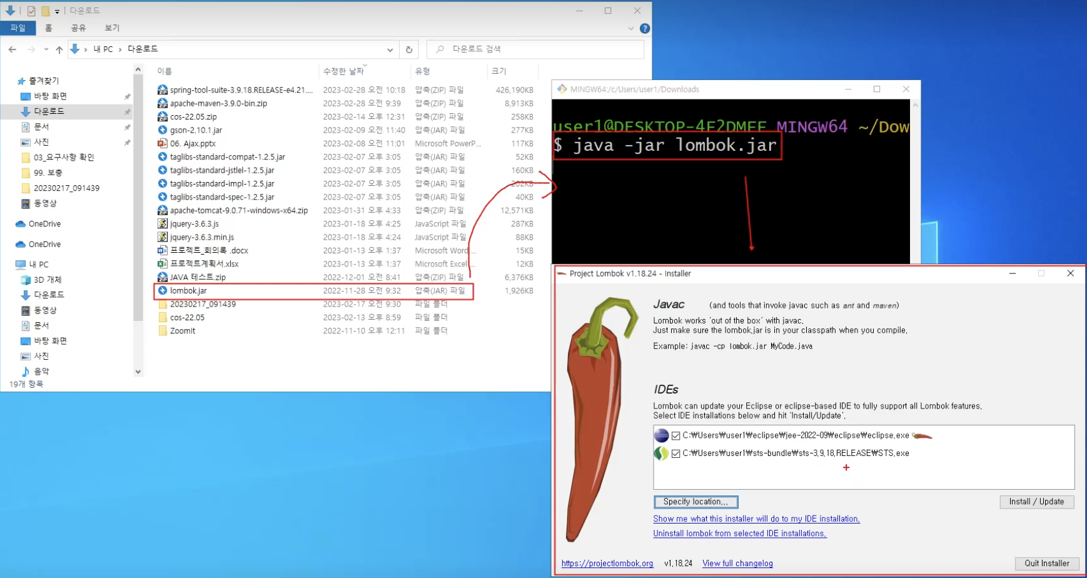This screenshot has height=578, width=1087.
Task: Click the 프로젝트_회의록 .docx Word icon
Action: point(163,250)
